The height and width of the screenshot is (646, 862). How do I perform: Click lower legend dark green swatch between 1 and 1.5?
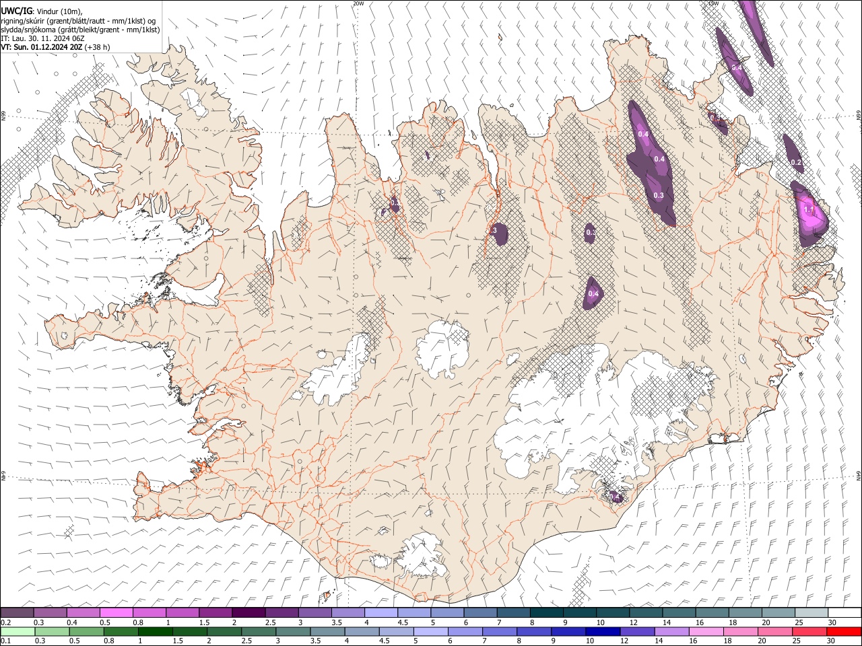(155, 631)
